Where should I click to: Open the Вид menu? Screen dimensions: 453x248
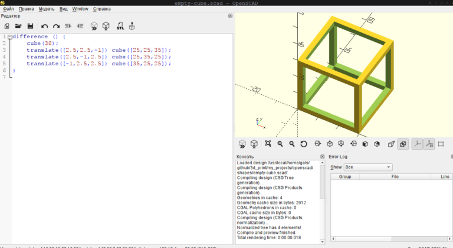(x=64, y=9)
